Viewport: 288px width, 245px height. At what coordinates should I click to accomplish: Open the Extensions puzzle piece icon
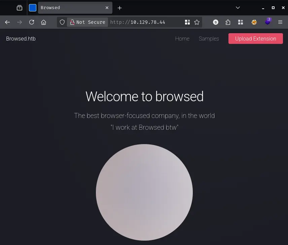(x=228, y=22)
